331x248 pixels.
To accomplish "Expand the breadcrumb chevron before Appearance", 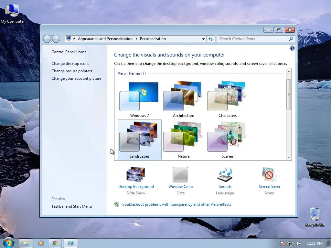I will pos(74,39).
